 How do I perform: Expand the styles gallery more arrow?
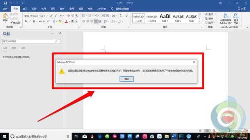click(x=200, y=22)
